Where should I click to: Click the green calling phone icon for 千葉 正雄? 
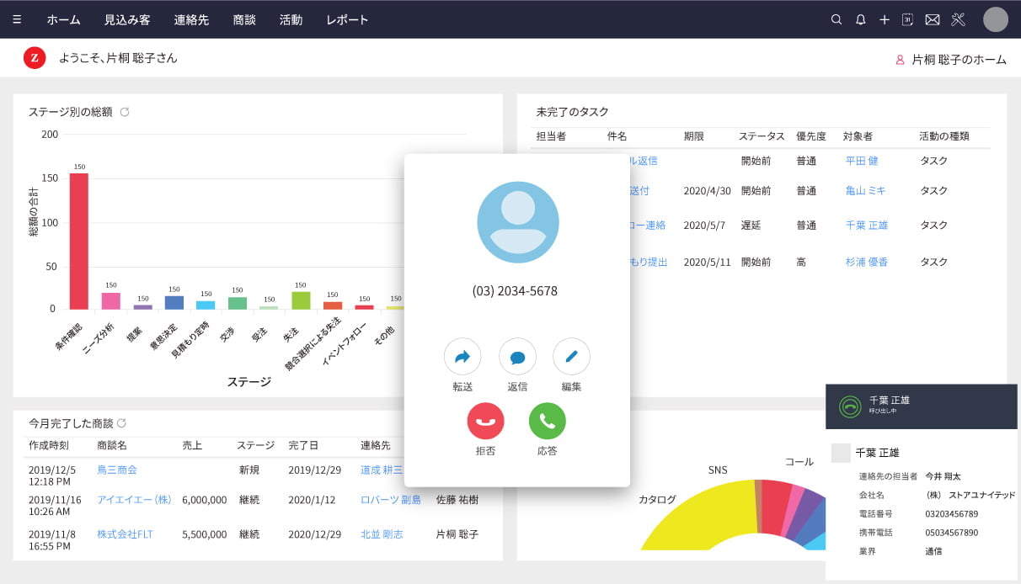(x=850, y=406)
